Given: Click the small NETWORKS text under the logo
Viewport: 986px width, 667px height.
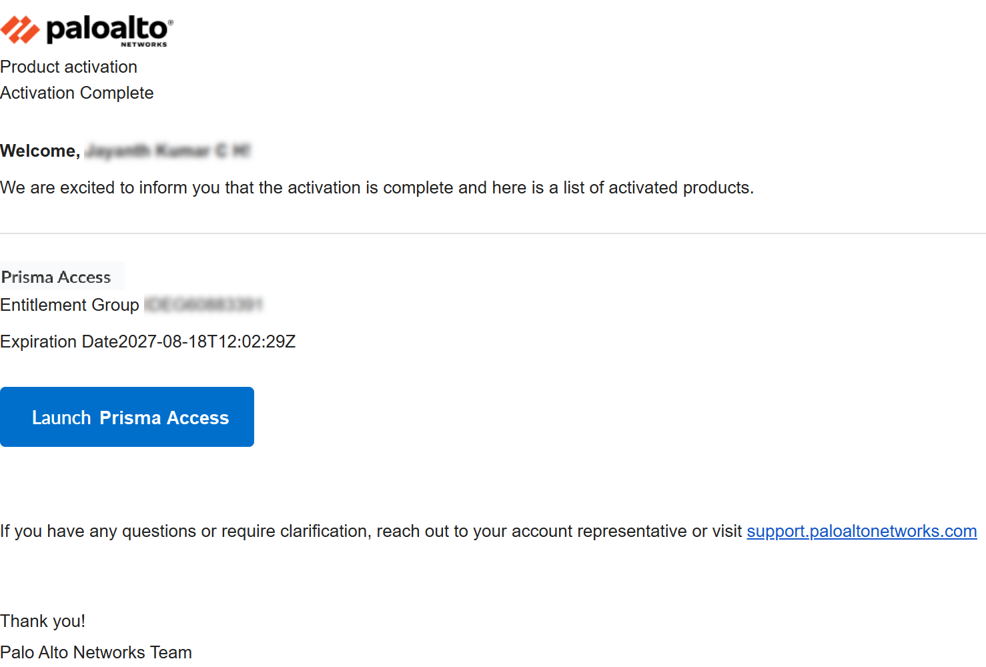Looking at the screenshot, I should (143, 45).
